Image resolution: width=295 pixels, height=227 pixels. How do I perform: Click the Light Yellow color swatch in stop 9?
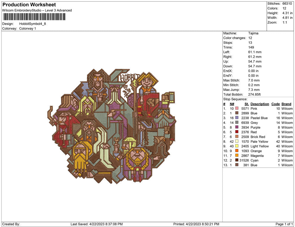237,146
